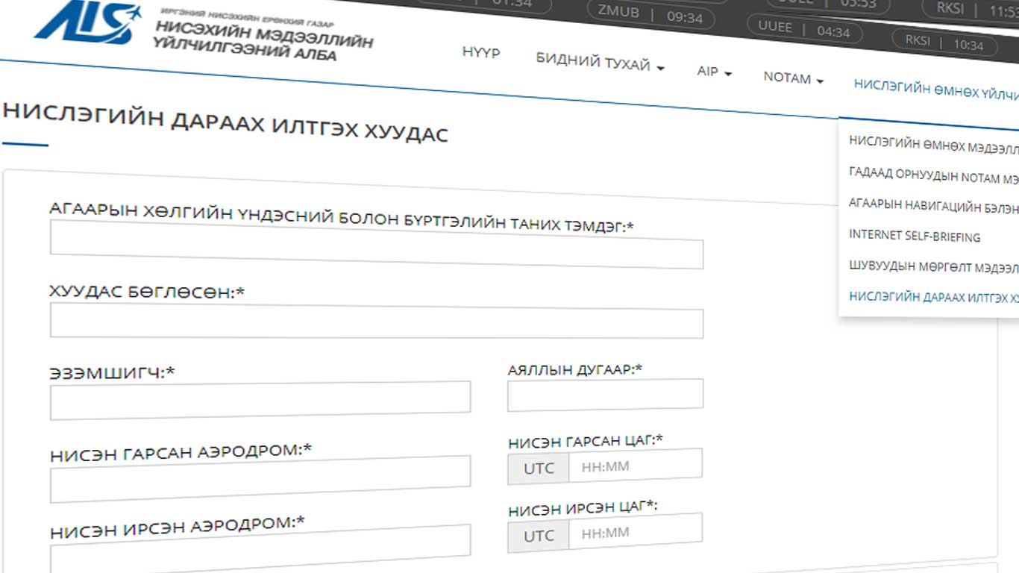Click the НИСЭН ГАРСАН ЦАГ HH:MM field
1019x573 pixels.
[635, 466]
